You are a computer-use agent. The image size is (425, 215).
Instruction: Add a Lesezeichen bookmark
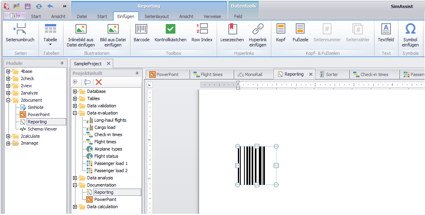(x=232, y=33)
